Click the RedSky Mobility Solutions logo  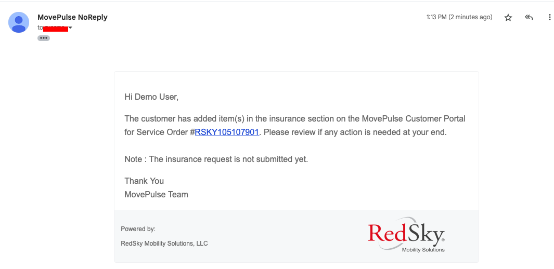pos(406,234)
